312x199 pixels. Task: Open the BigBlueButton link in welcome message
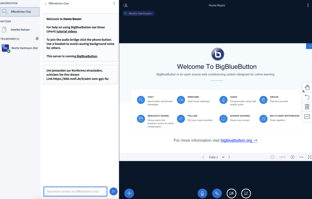tap(87, 56)
